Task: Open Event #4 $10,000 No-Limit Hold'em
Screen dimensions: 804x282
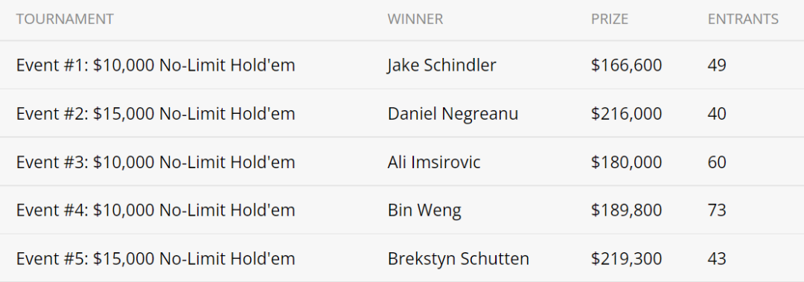Action: coord(156,211)
